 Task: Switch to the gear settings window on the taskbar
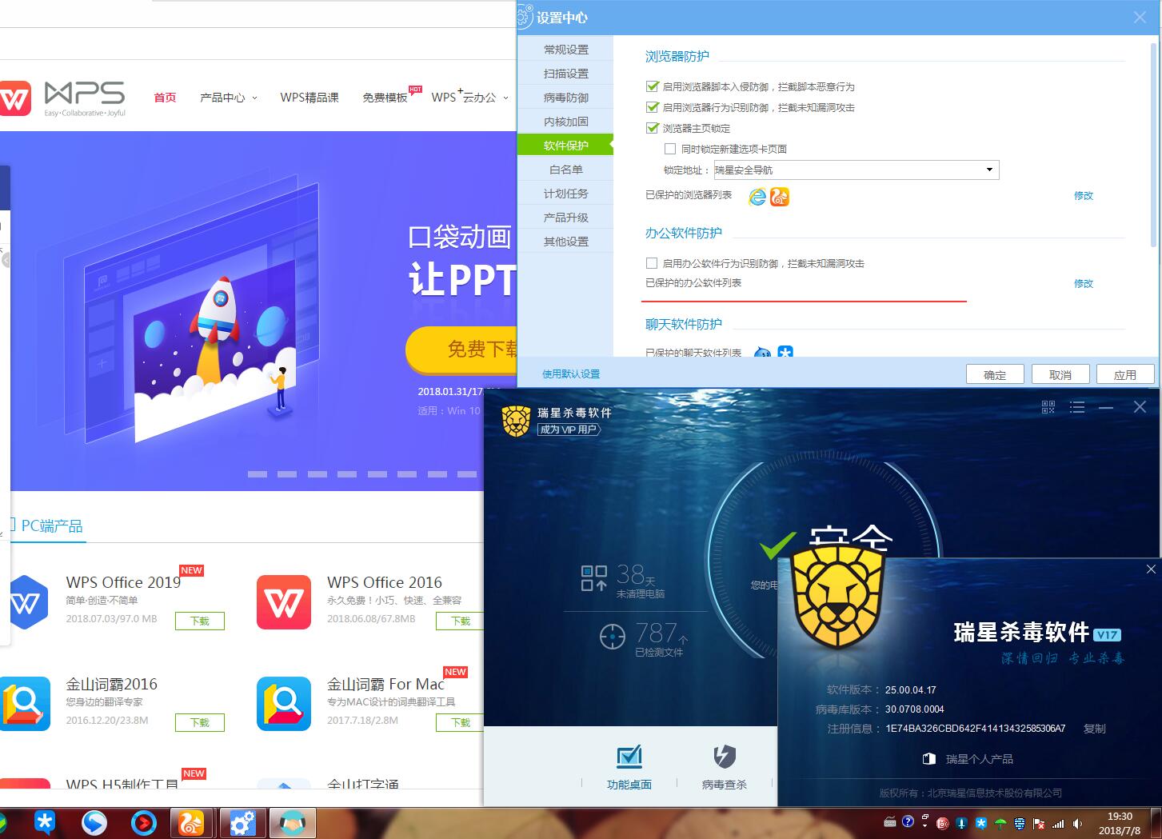[x=242, y=822]
